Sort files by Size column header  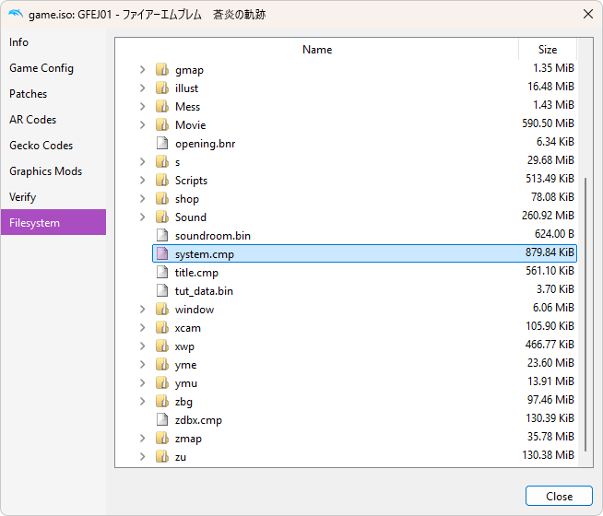[548, 50]
